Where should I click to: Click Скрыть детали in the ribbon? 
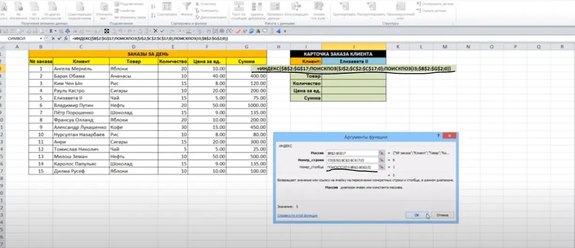coord(431,10)
